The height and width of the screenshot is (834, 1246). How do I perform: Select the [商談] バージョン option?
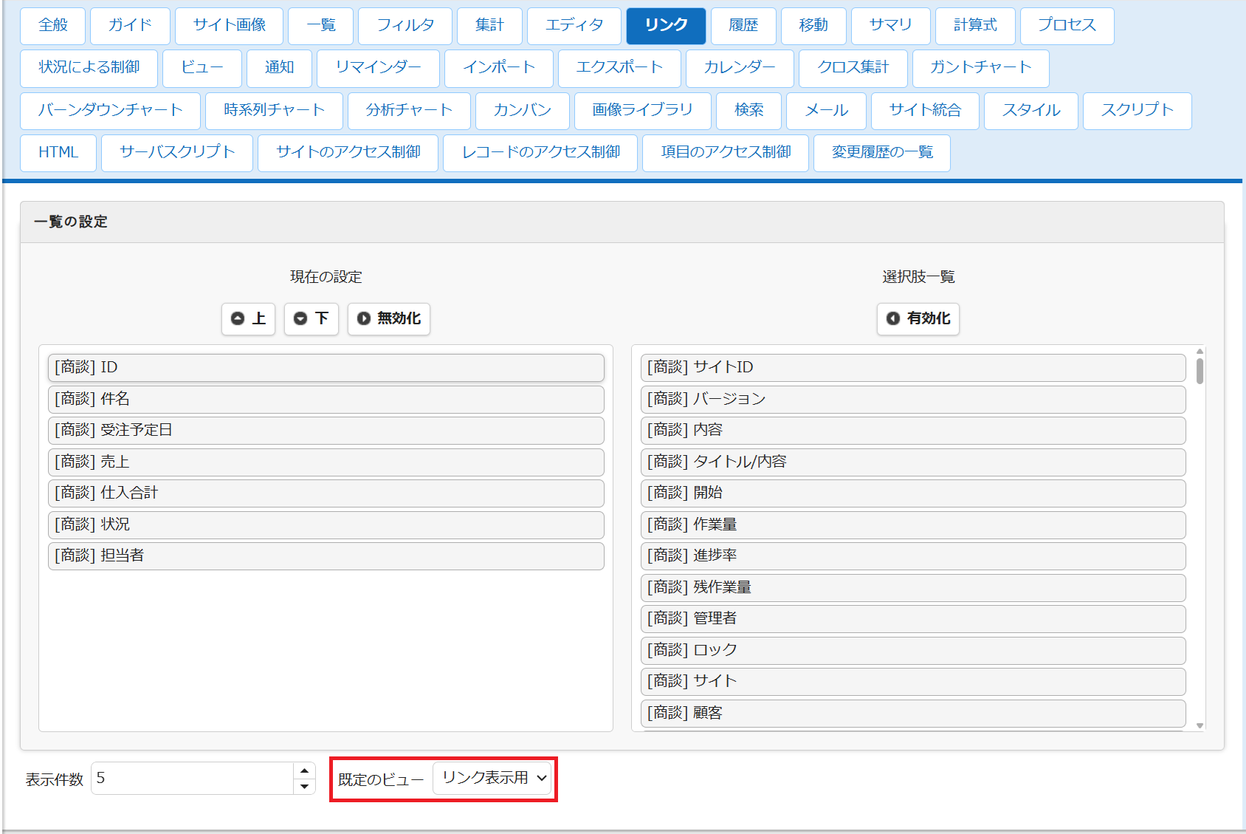pyautogui.click(x=913, y=399)
